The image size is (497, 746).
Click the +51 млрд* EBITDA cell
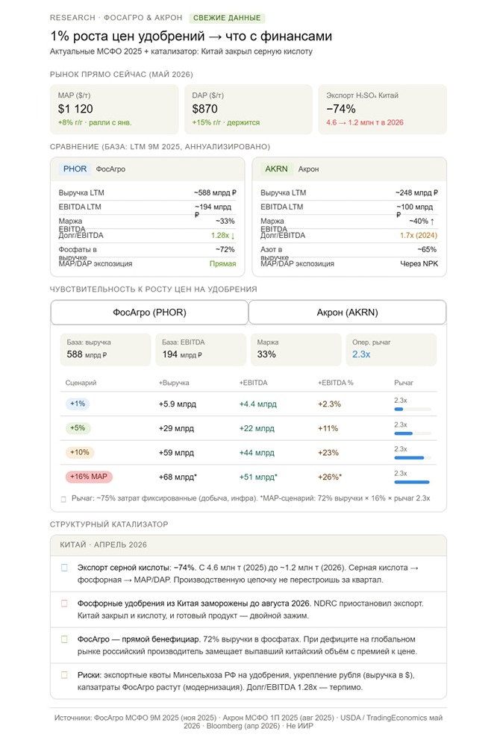click(258, 477)
